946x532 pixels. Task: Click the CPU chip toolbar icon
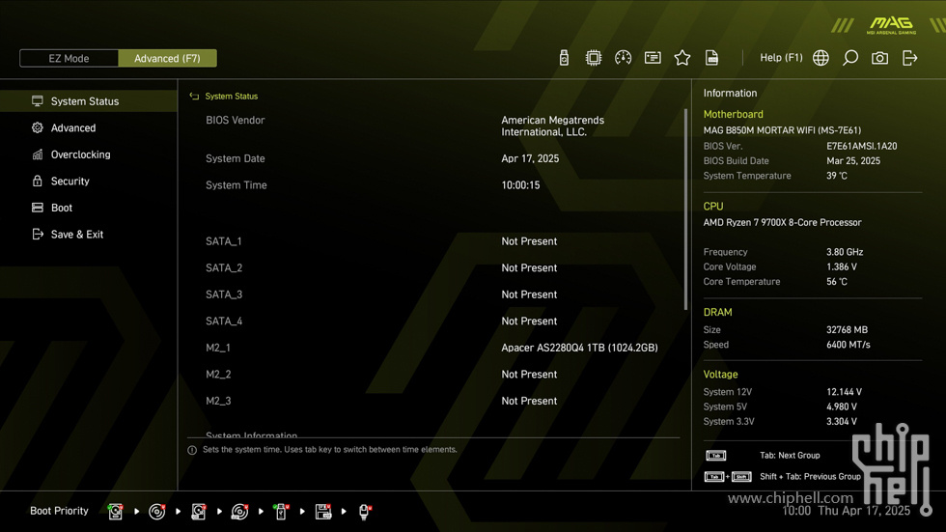[594, 58]
